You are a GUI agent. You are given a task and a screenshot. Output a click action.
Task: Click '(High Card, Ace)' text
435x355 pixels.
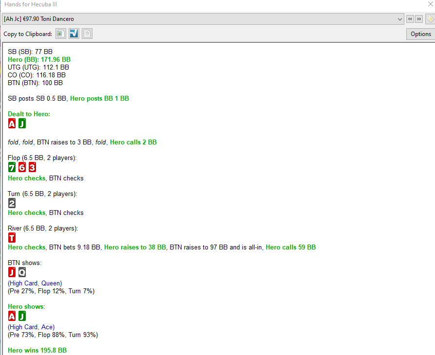coord(31,327)
